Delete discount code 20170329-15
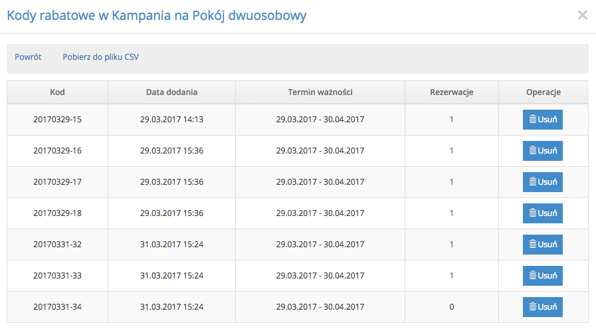This screenshot has height=331, width=596. tap(542, 120)
